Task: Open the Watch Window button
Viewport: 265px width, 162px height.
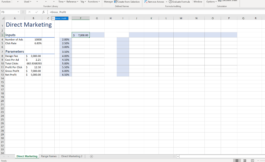Action: 198,2
